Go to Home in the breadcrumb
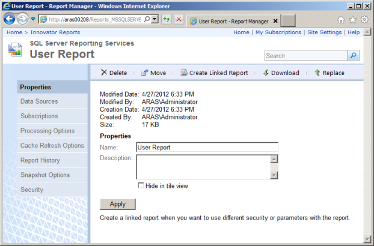The image size is (374, 246). [x=14, y=32]
